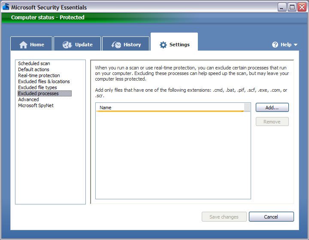
Task: Click the Add... button
Action: click(272, 108)
